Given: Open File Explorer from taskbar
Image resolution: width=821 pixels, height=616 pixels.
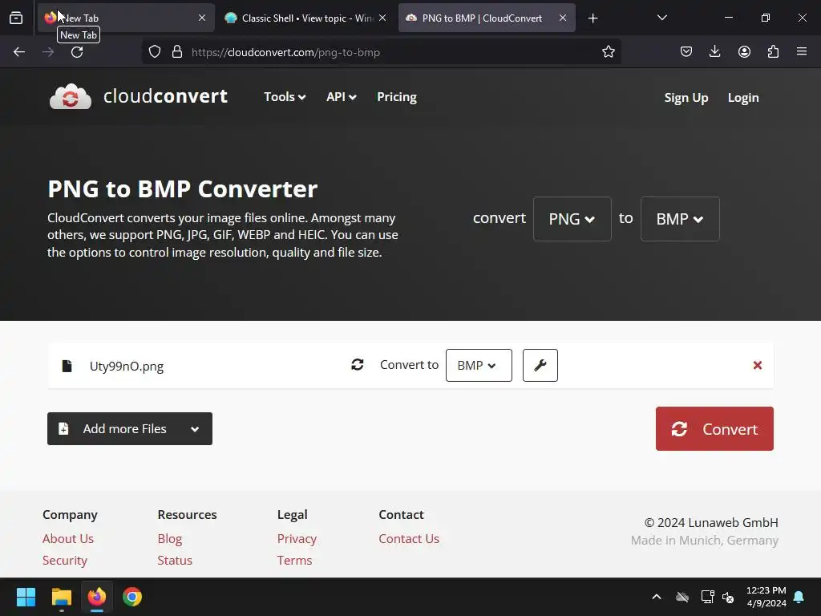Looking at the screenshot, I should click(x=61, y=597).
